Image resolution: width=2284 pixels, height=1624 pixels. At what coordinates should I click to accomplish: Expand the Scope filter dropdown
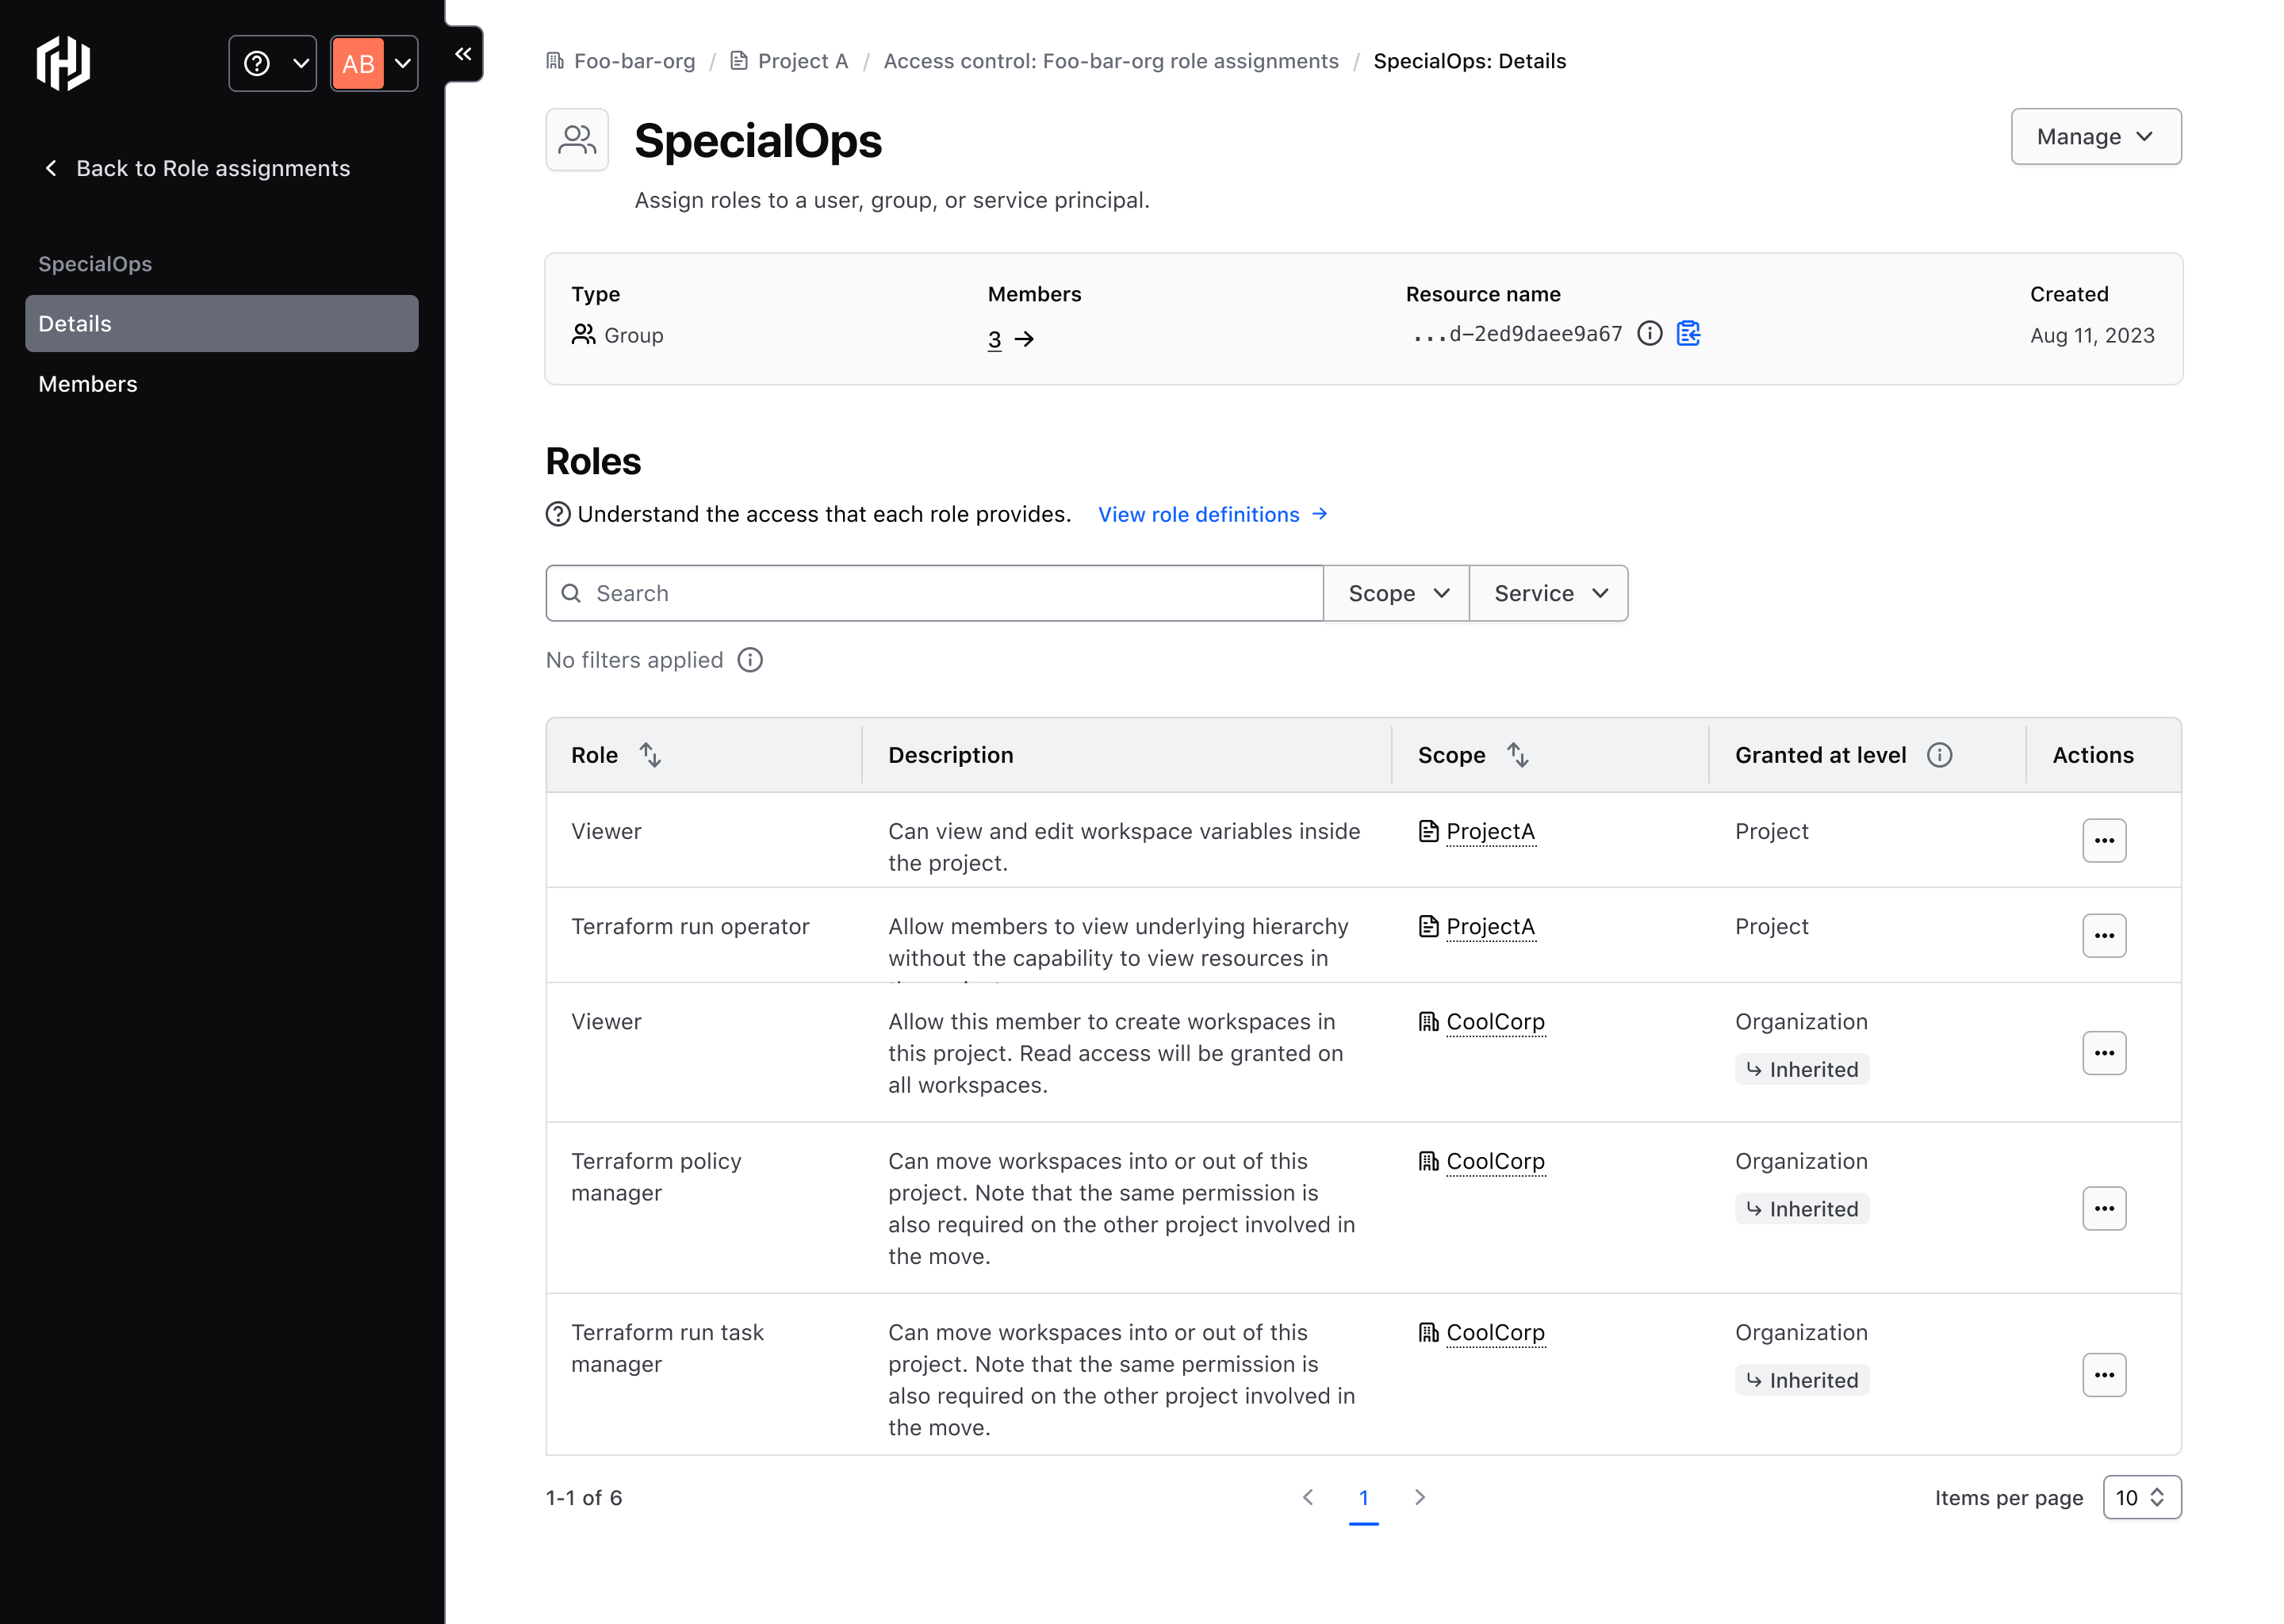[1396, 593]
